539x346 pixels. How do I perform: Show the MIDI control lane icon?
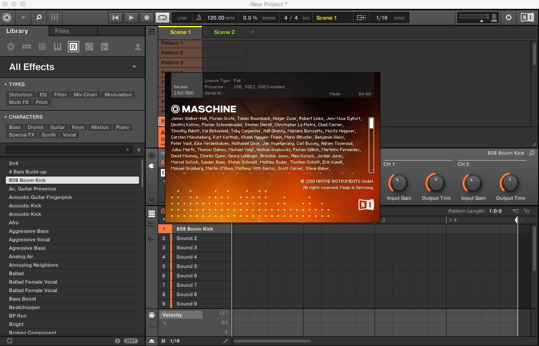(x=152, y=315)
